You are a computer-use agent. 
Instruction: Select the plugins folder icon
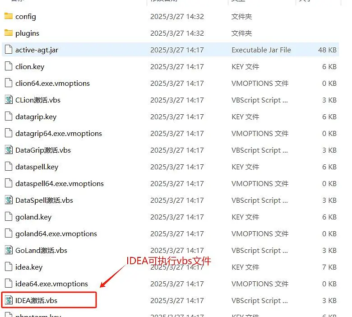9,33
